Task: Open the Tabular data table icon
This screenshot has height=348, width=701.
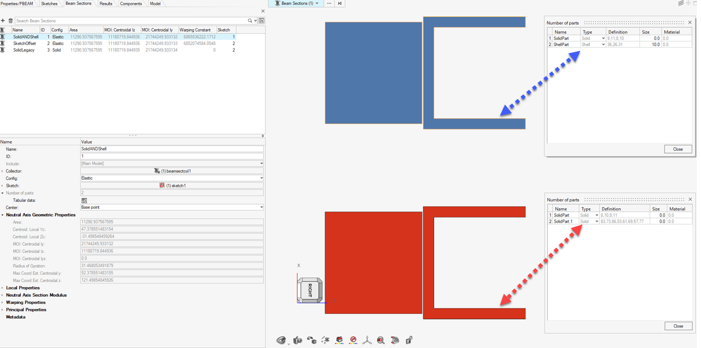Action: [x=84, y=201]
